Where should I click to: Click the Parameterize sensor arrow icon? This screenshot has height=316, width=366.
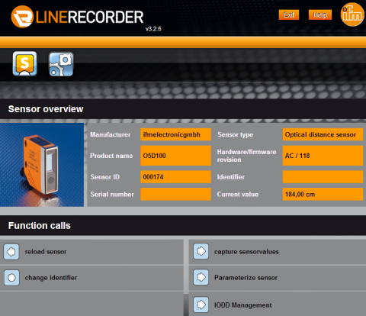click(x=201, y=277)
